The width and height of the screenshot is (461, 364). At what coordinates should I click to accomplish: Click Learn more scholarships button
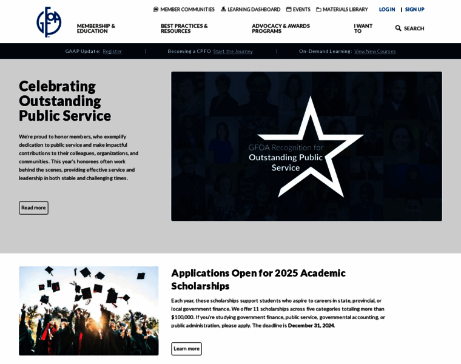186,349
